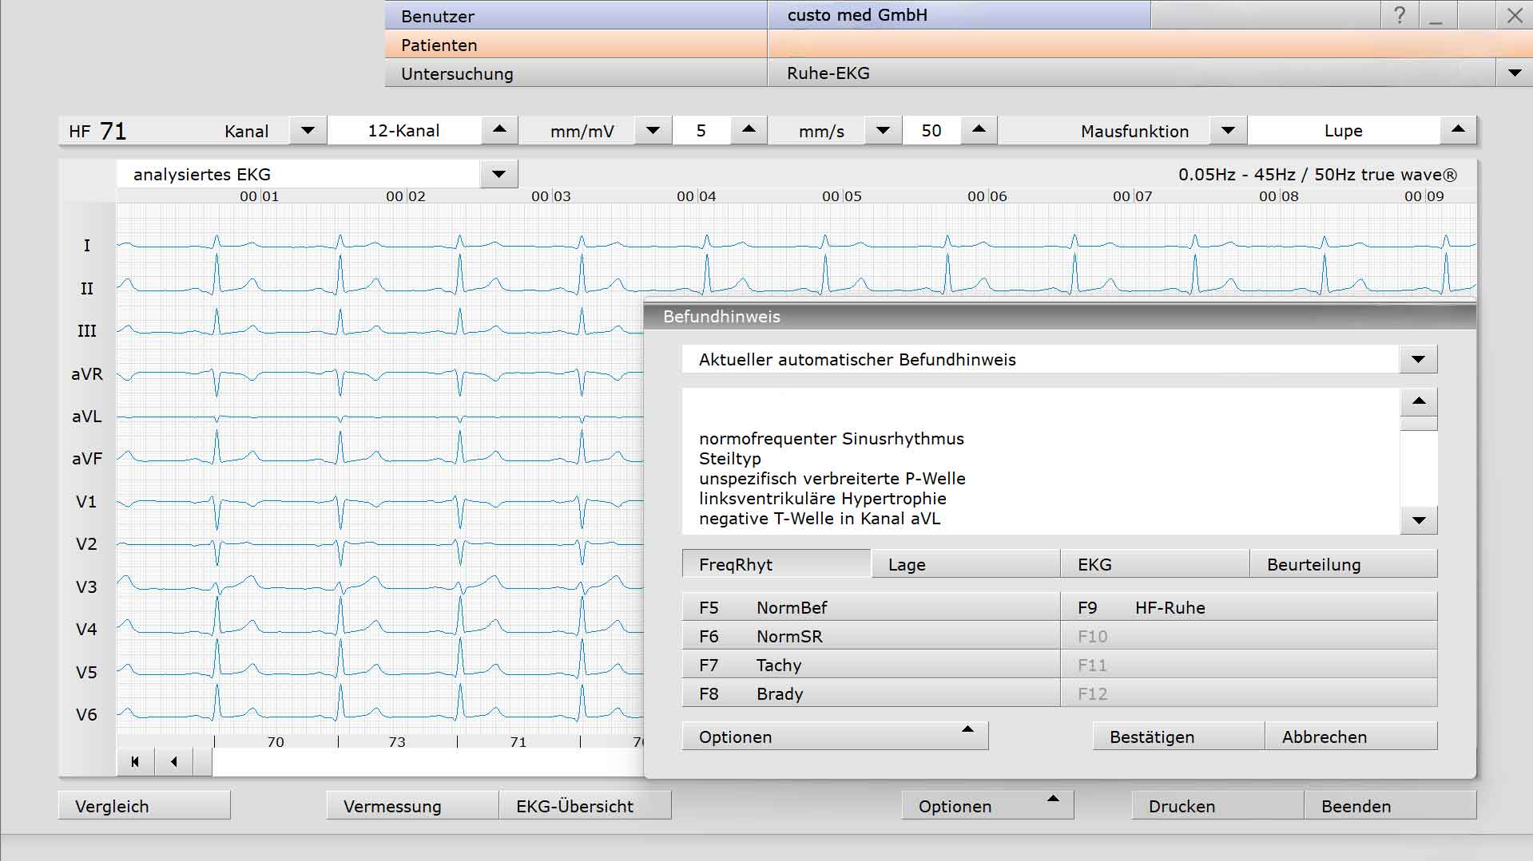1533x861 pixels.
Task: Print the ECG with Drucken
Action: click(1217, 806)
